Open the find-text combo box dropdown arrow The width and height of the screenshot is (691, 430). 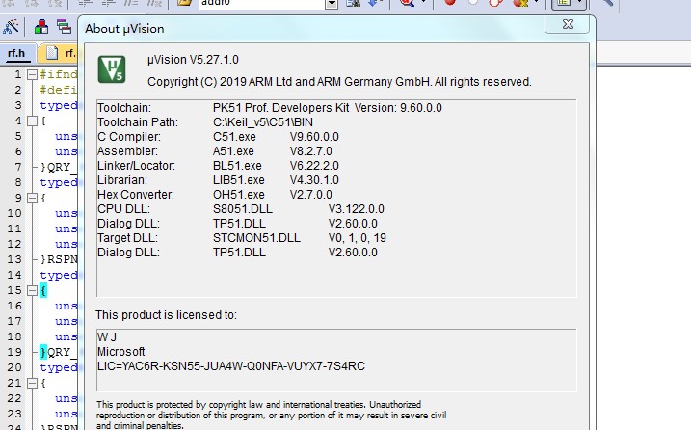(x=332, y=4)
